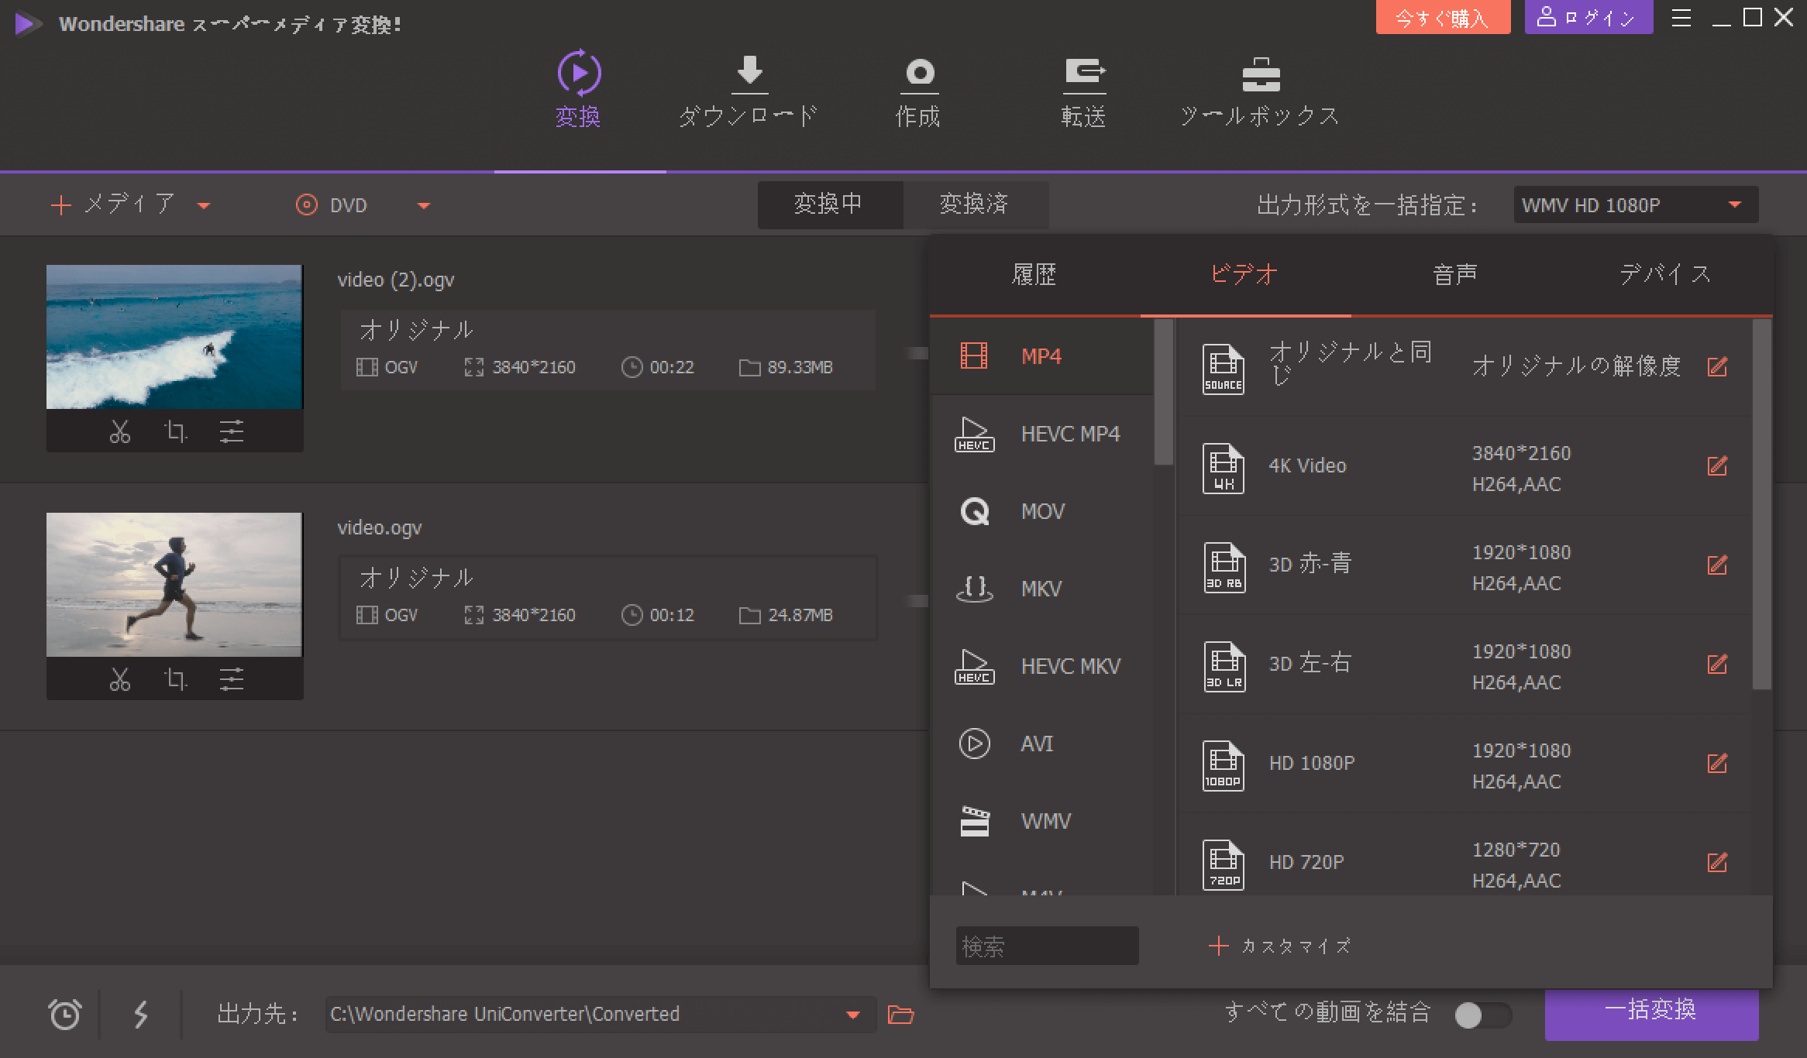Click the surfing video (2).ogv thumbnail
The image size is (1807, 1058).
click(174, 337)
